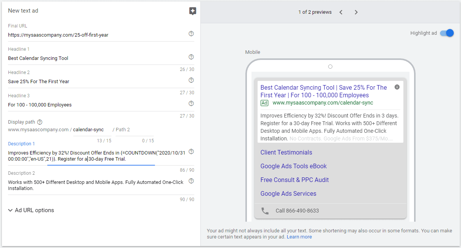Click the Google Ads Tools eBook sitelink

point(293,166)
